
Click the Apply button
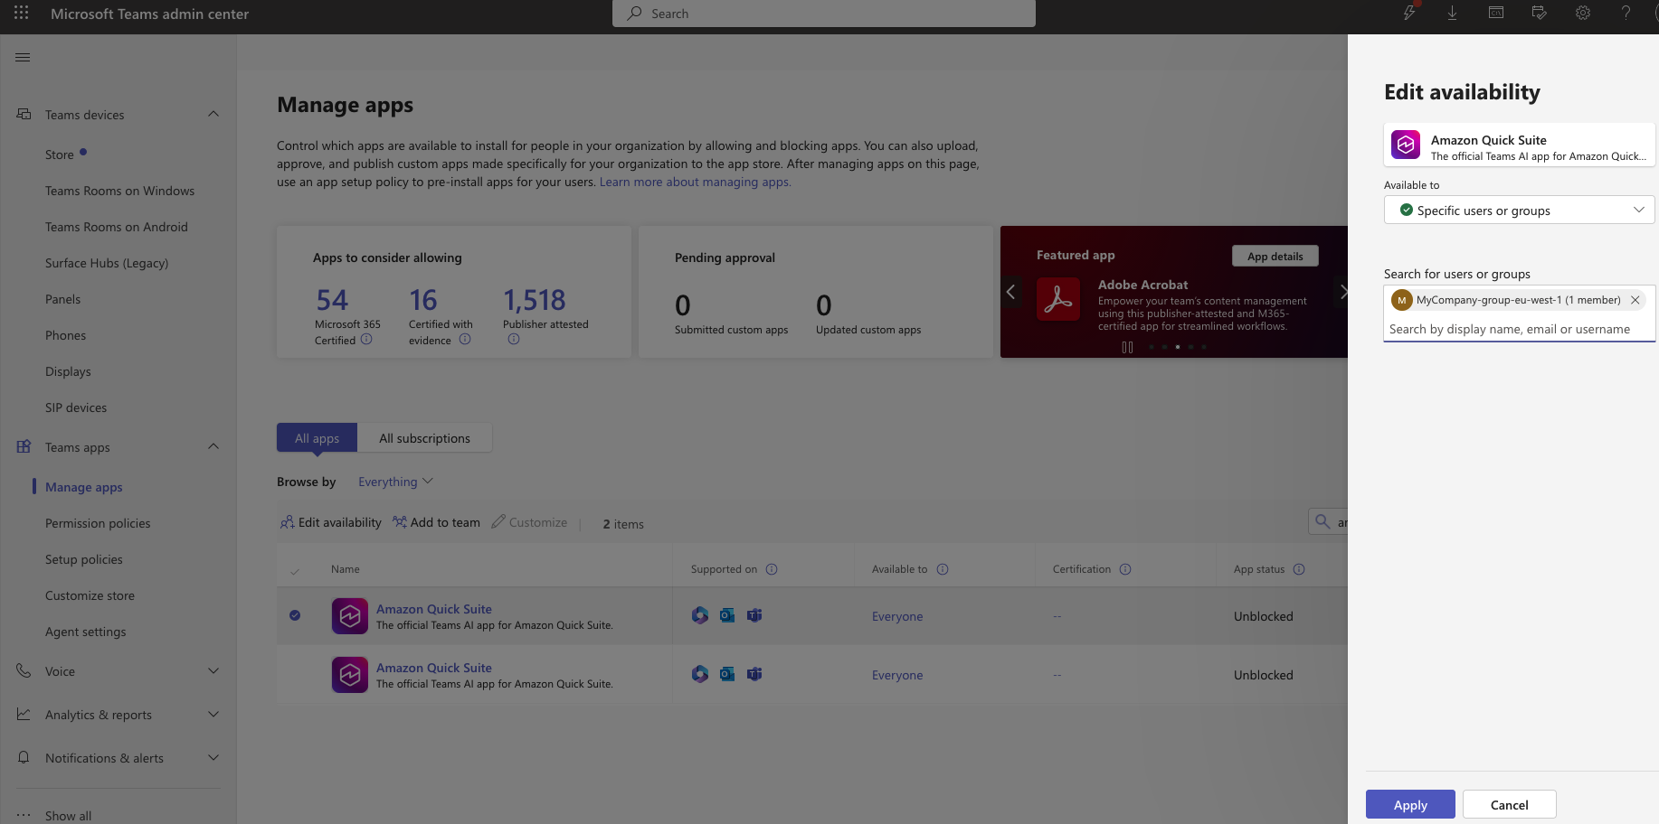pos(1409,804)
